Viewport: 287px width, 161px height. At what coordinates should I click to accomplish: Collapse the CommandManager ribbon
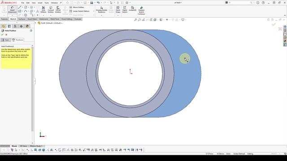click(285, 16)
